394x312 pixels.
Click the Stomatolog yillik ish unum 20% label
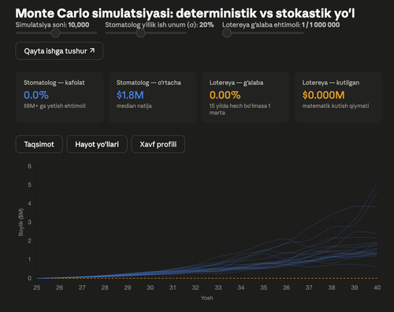click(x=159, y=25)
